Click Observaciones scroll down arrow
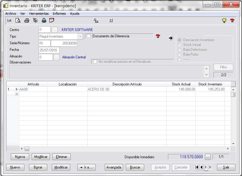The width and height of the screenshot is (242, 176). [206, 75]
